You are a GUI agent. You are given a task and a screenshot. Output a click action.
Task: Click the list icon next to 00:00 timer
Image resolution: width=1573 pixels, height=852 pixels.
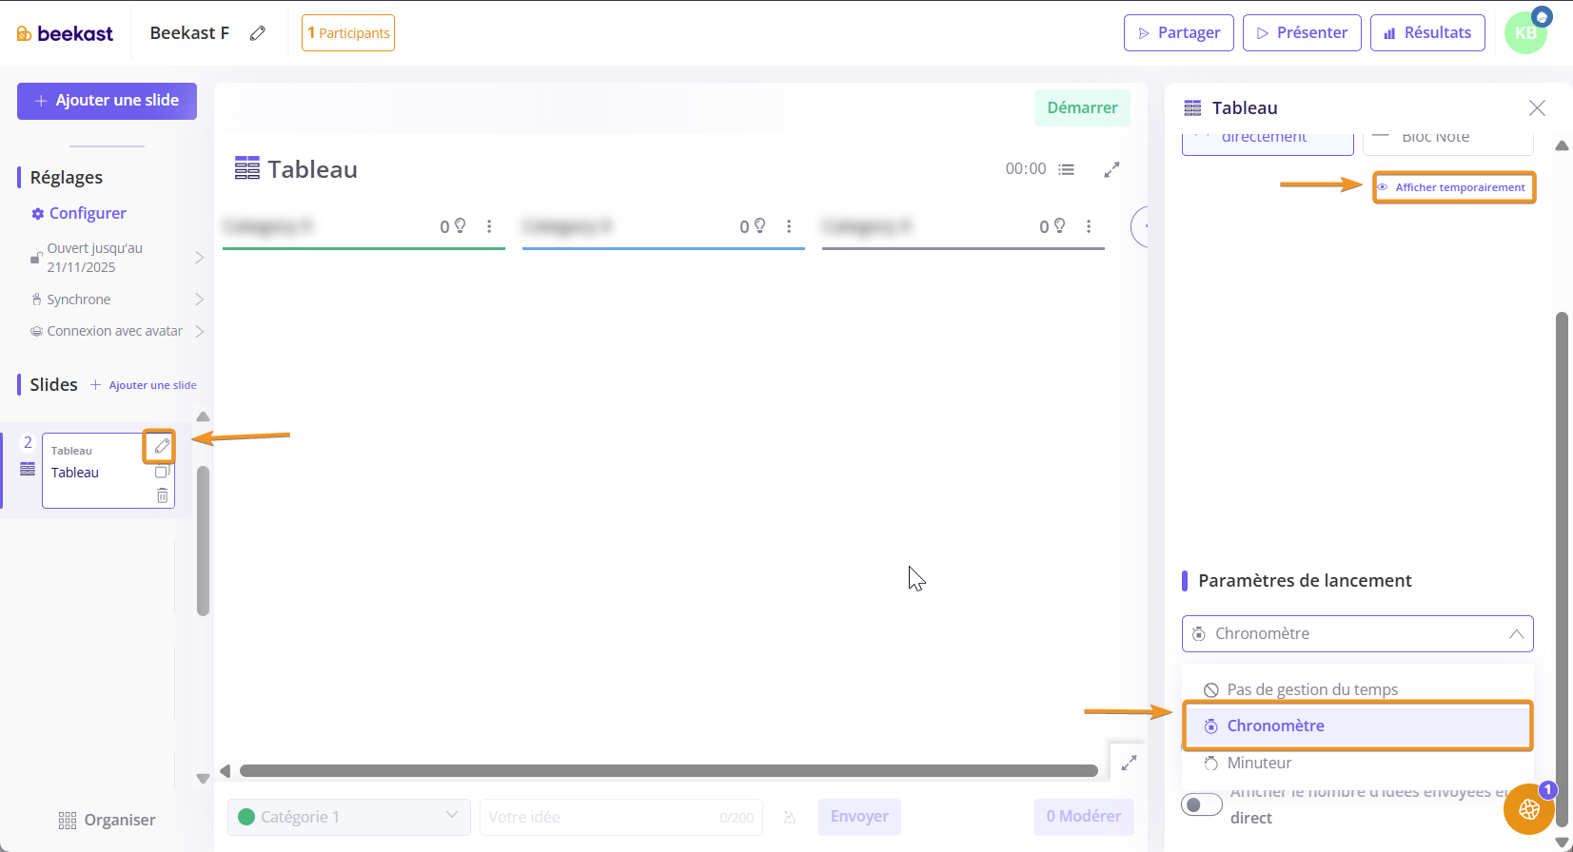click(x=1067, y=169)
